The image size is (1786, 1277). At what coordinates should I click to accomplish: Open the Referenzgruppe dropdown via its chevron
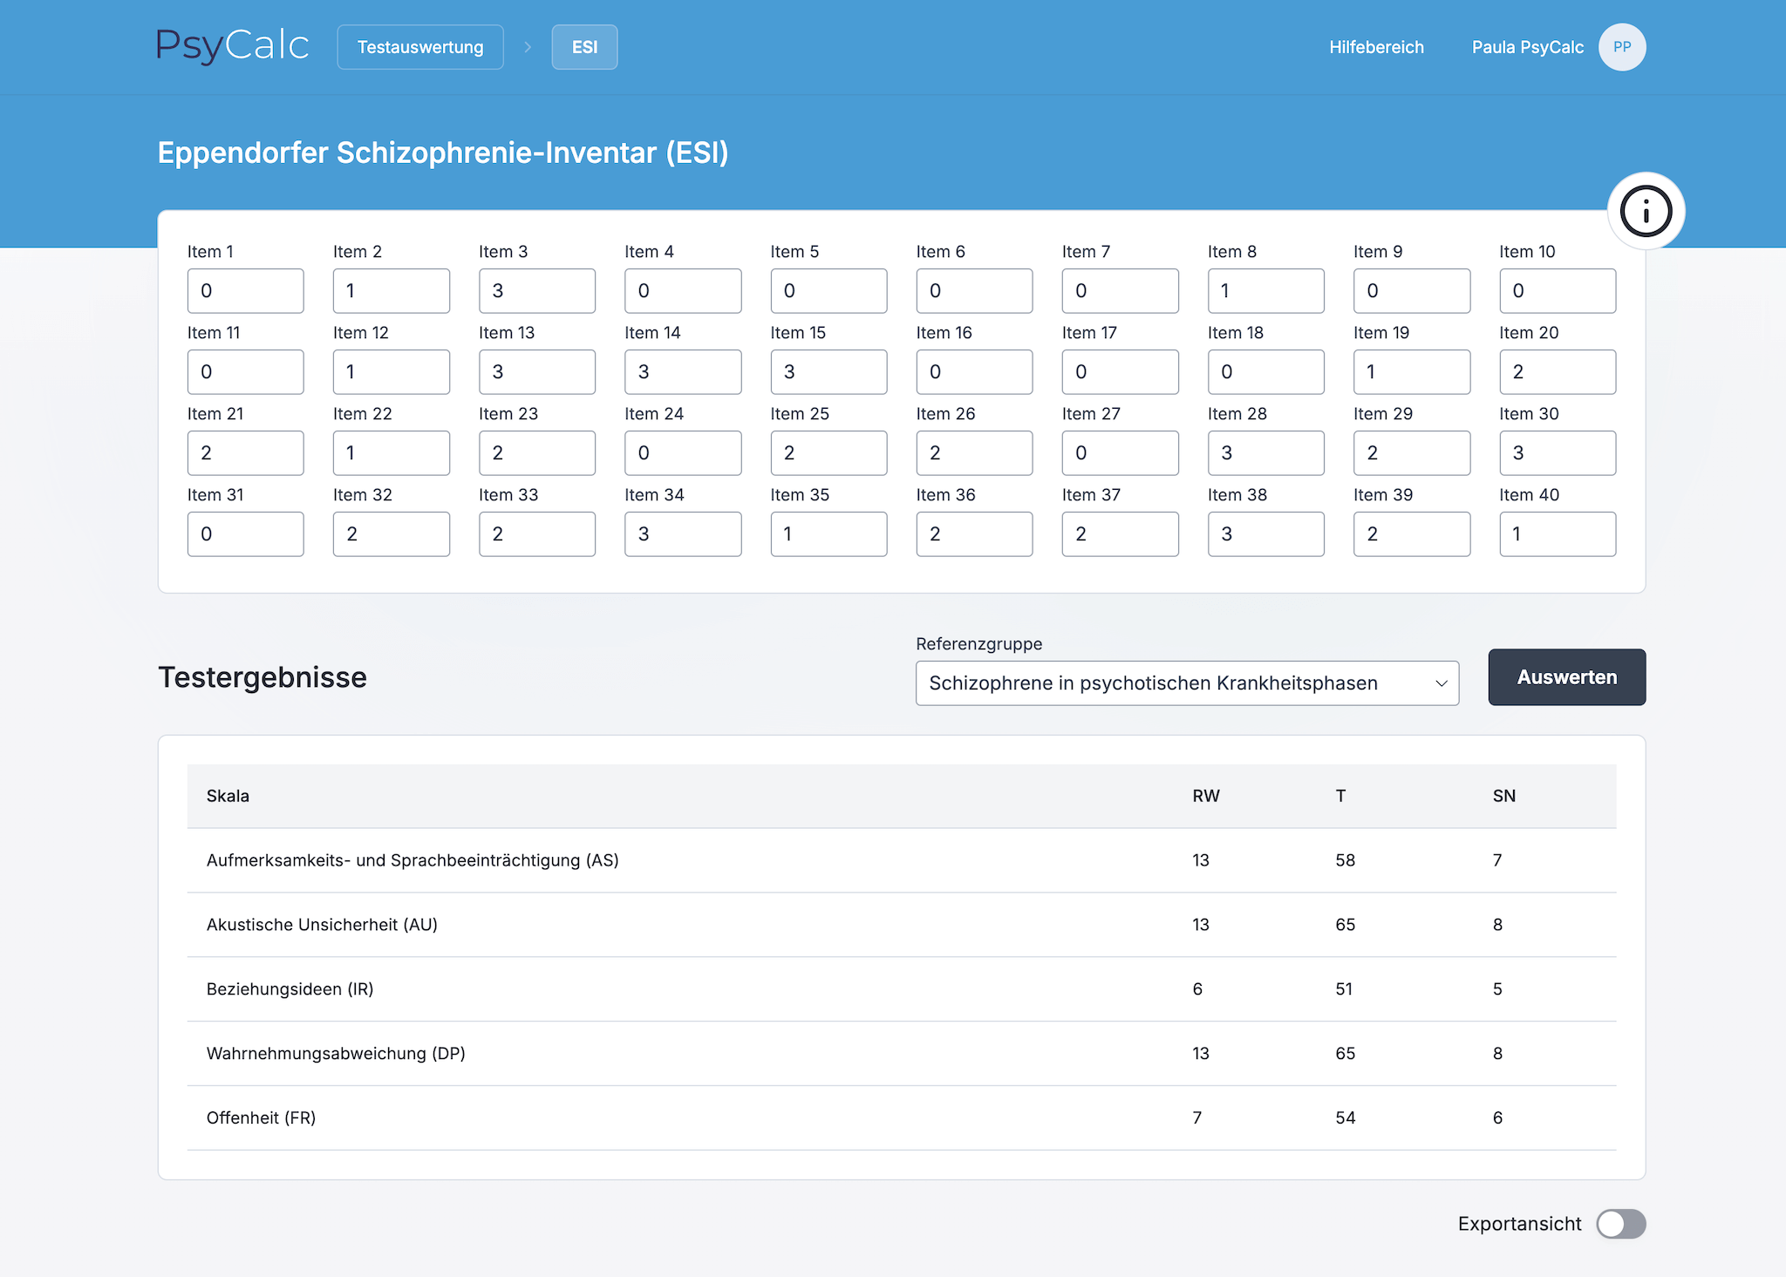[x=1441, y=683]
